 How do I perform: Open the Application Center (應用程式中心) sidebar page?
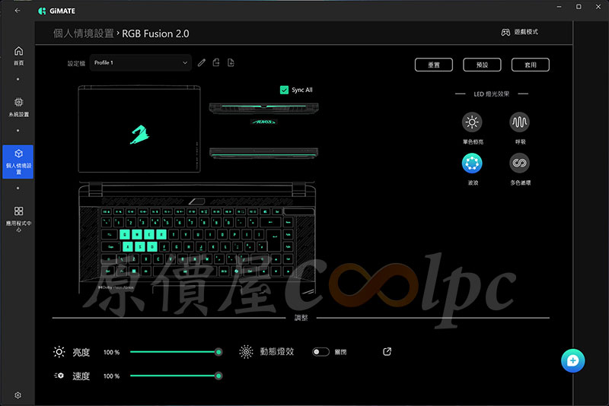click(x=18, y=218)
